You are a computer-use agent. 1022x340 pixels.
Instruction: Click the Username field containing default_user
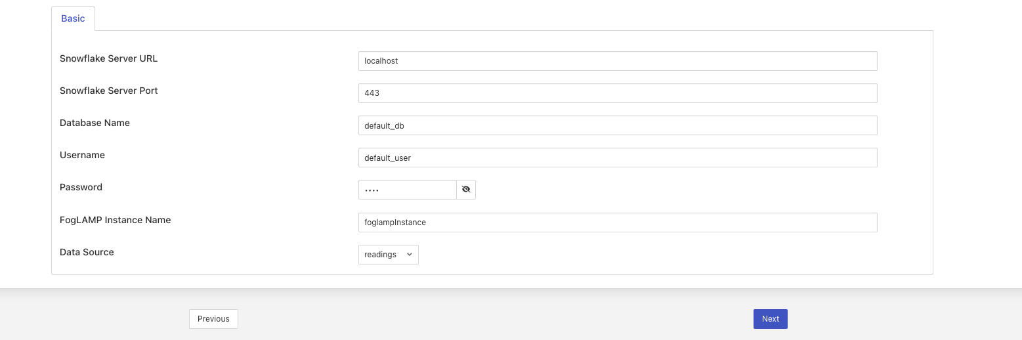coord(617,158)
